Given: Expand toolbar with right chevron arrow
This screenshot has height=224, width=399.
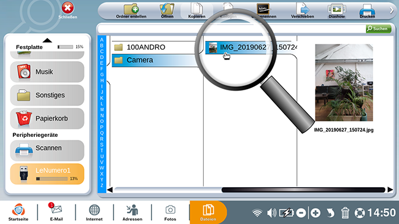Looking at the screenshot, I should pos(392,10).
